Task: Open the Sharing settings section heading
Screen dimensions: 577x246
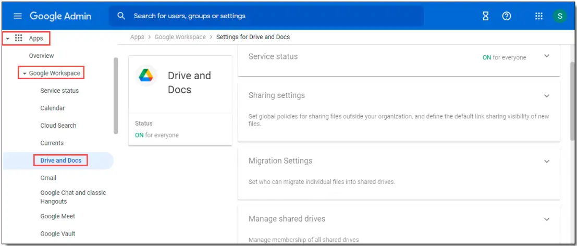Action: tap(277, 95)
